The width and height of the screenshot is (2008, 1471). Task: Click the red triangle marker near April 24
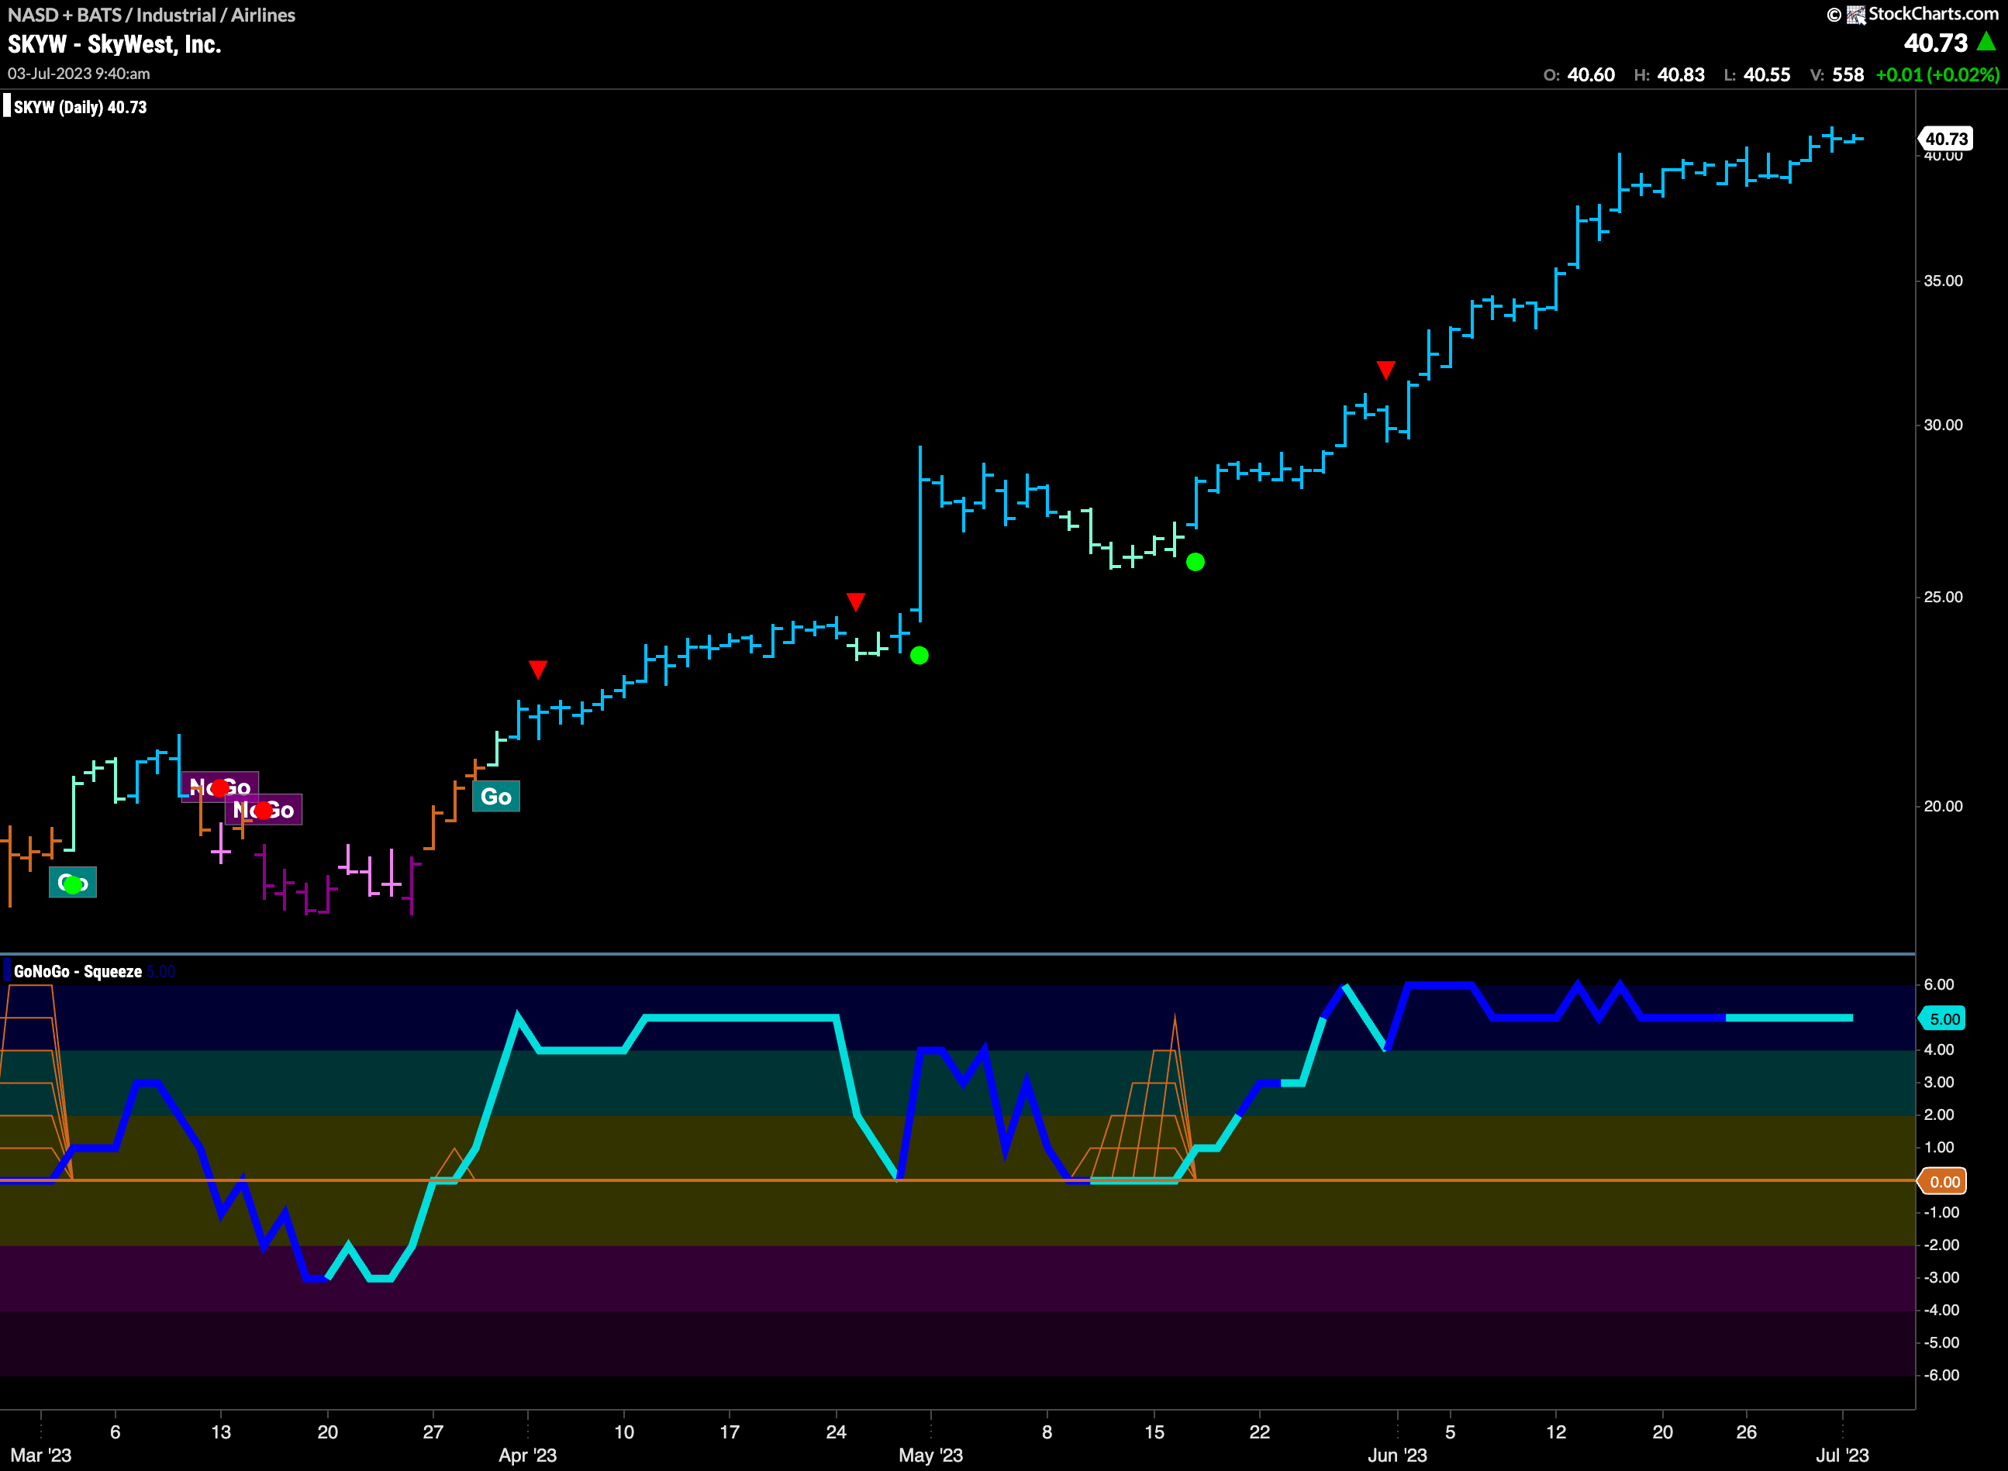pyautogui.click(x=855, y=602)
